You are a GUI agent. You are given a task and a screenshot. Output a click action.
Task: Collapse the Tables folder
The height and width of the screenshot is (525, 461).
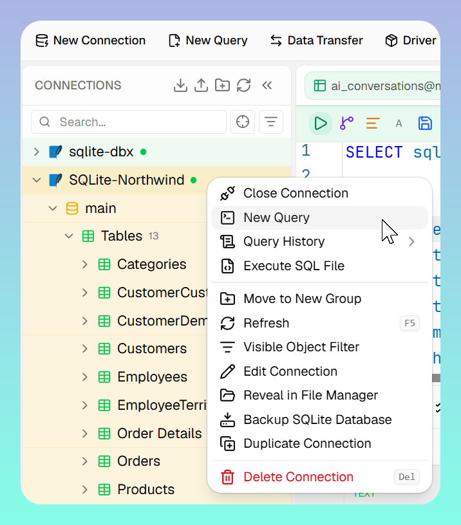click(69, 236)
